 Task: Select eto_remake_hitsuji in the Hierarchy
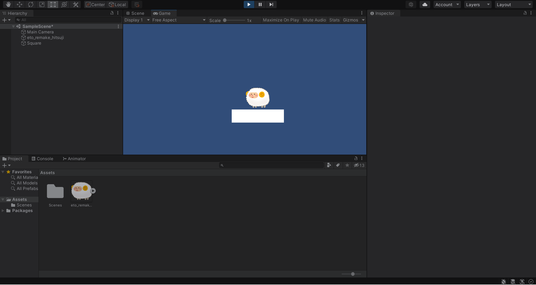pos(45,38)
